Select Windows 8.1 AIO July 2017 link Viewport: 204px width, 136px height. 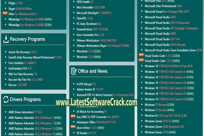click(x=165, y=116)
